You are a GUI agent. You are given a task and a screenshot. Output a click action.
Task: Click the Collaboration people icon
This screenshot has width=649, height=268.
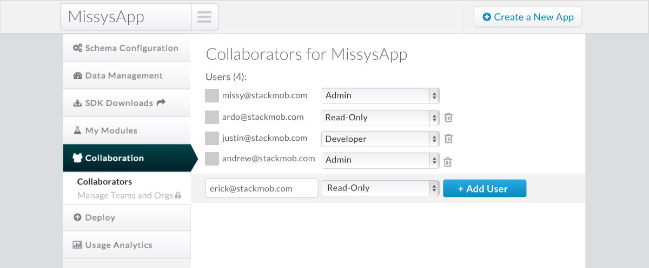pyautogui.click(x=77, y=158)
